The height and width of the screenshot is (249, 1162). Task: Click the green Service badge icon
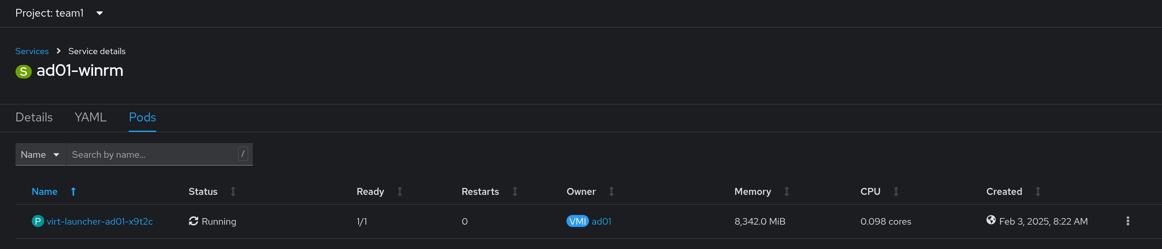pyautogui.click(x=23, y=72)
